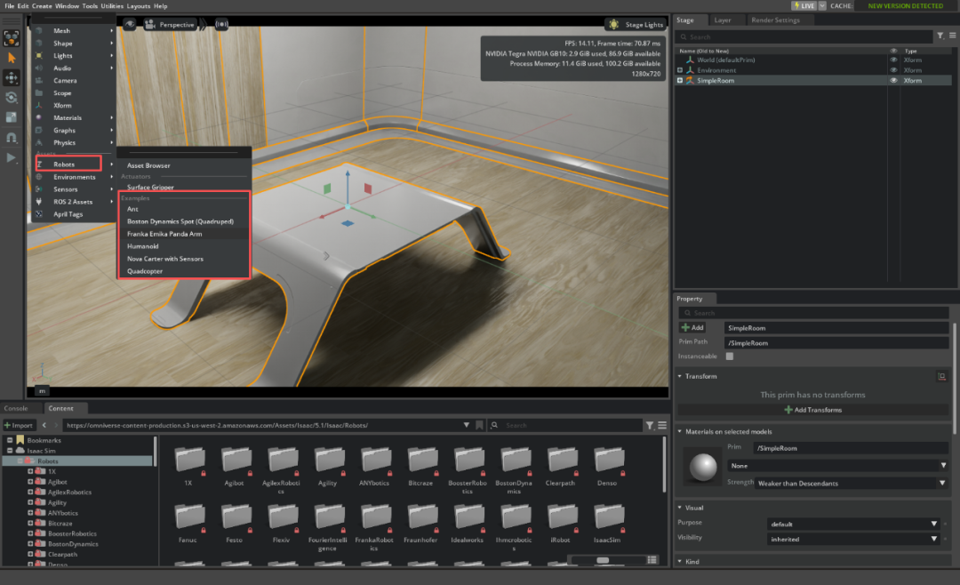Image resolution: width=960 pixels, height=585 pixels.
Task: Open the viewport eye display options
Action: [130, 25]
